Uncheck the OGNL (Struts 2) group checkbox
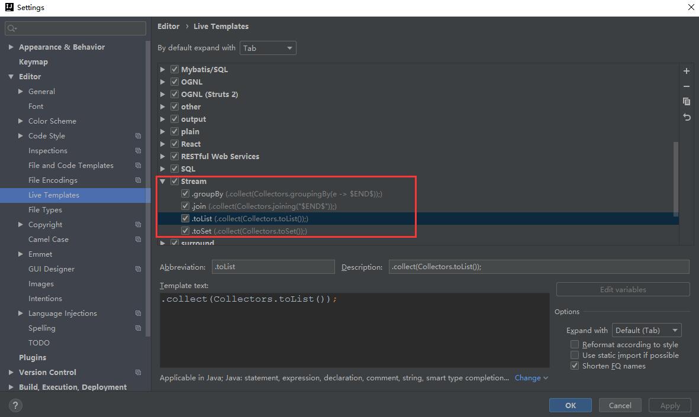 175,95
